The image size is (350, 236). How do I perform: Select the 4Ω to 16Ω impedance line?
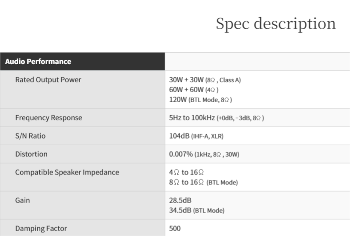(x=187, y=173)
